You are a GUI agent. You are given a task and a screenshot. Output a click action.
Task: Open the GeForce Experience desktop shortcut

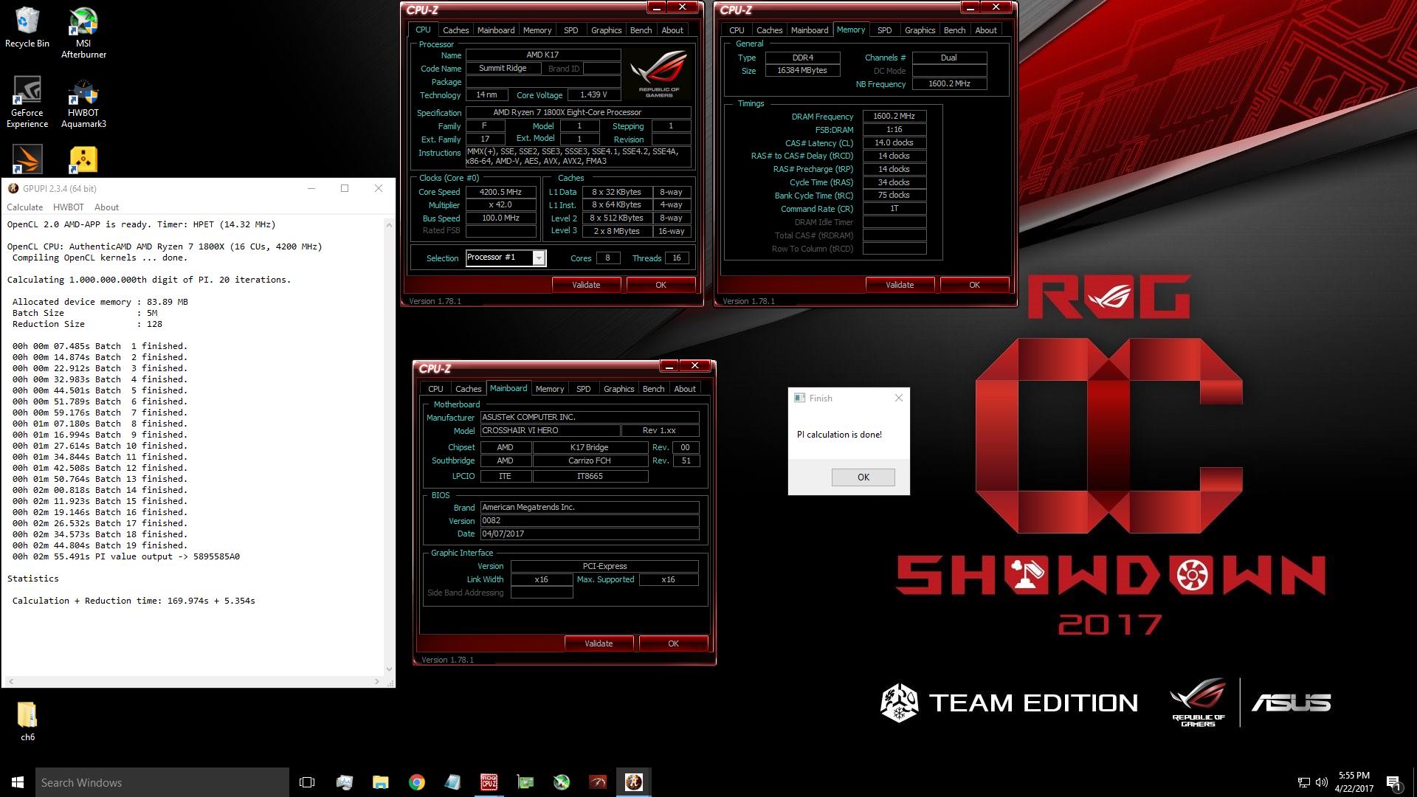[x=27, y=102]
